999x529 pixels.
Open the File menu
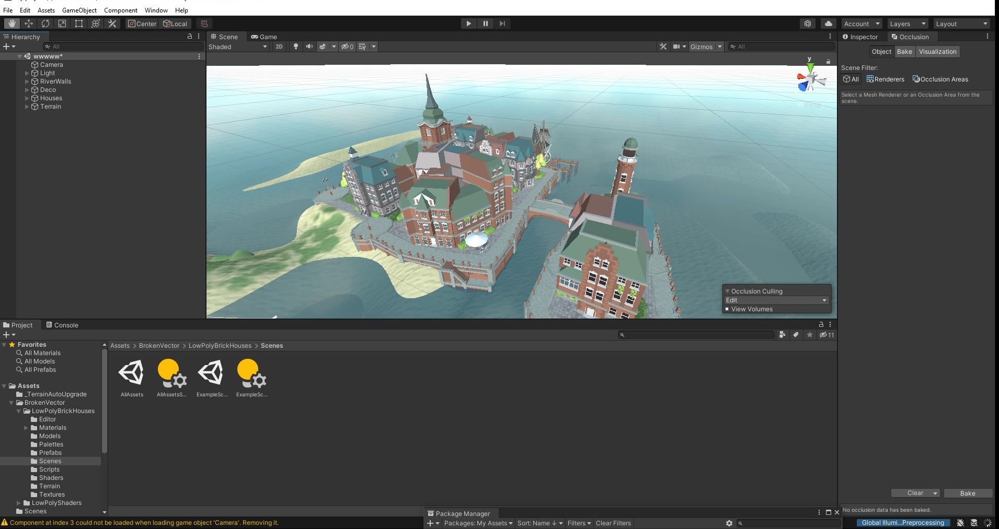coord(8,10)
